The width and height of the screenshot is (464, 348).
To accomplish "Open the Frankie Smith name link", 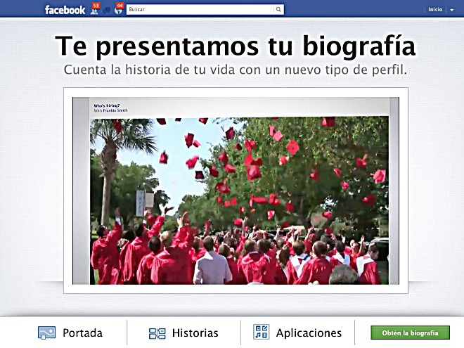I will 115,110.
